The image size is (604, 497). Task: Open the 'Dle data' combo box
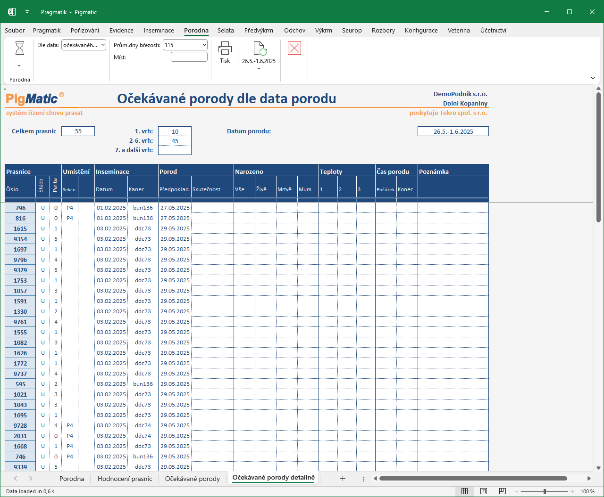tap(84, 45)
